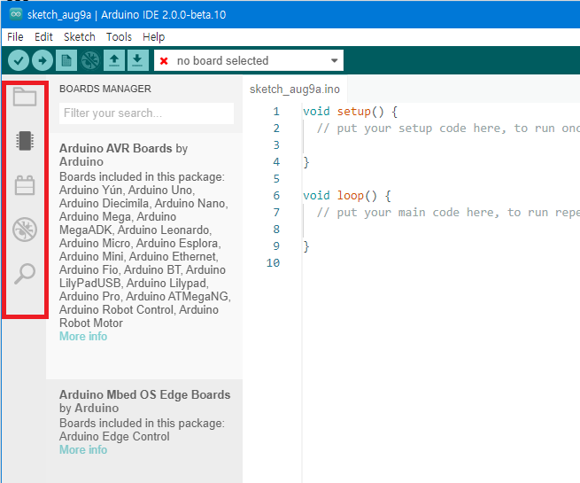Click More info for Arduino AVR Boards
The height and width of the screenshot is (483, 580).
pyautogui.click(x=83, y=336)
